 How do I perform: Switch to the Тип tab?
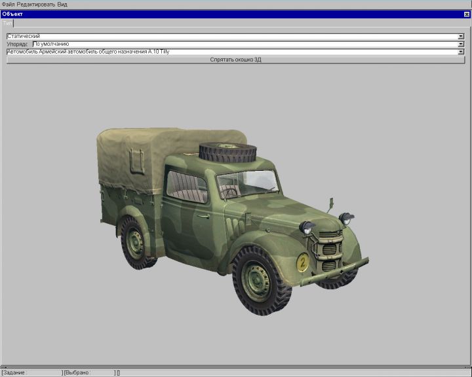point(7,23)
